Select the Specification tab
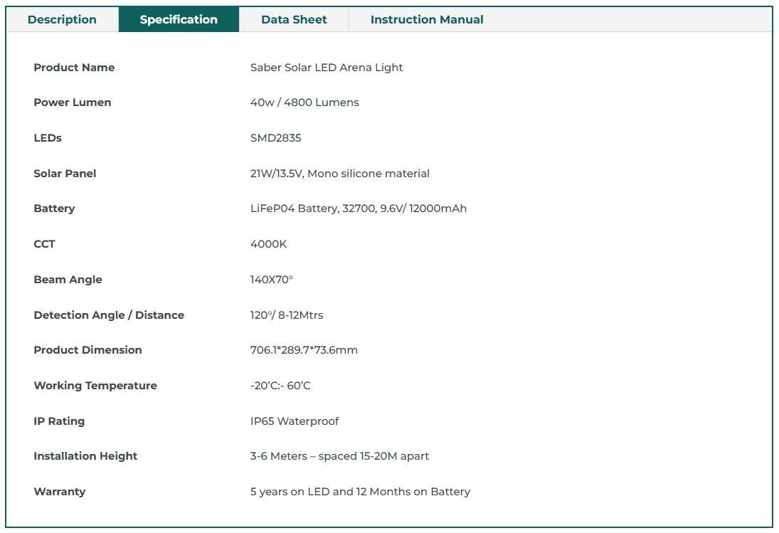 click(179, 19)
